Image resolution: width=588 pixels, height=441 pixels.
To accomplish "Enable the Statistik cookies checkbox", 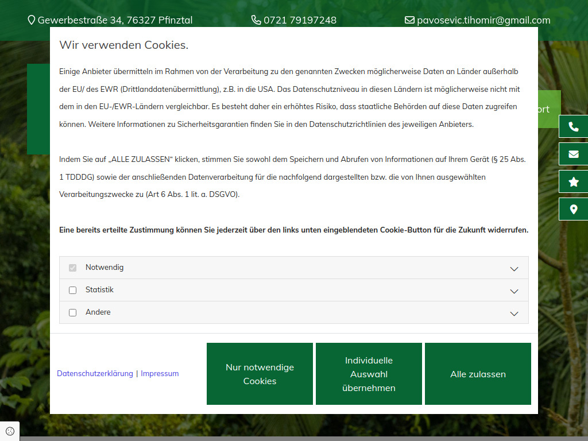I will (x=72, y=290).
